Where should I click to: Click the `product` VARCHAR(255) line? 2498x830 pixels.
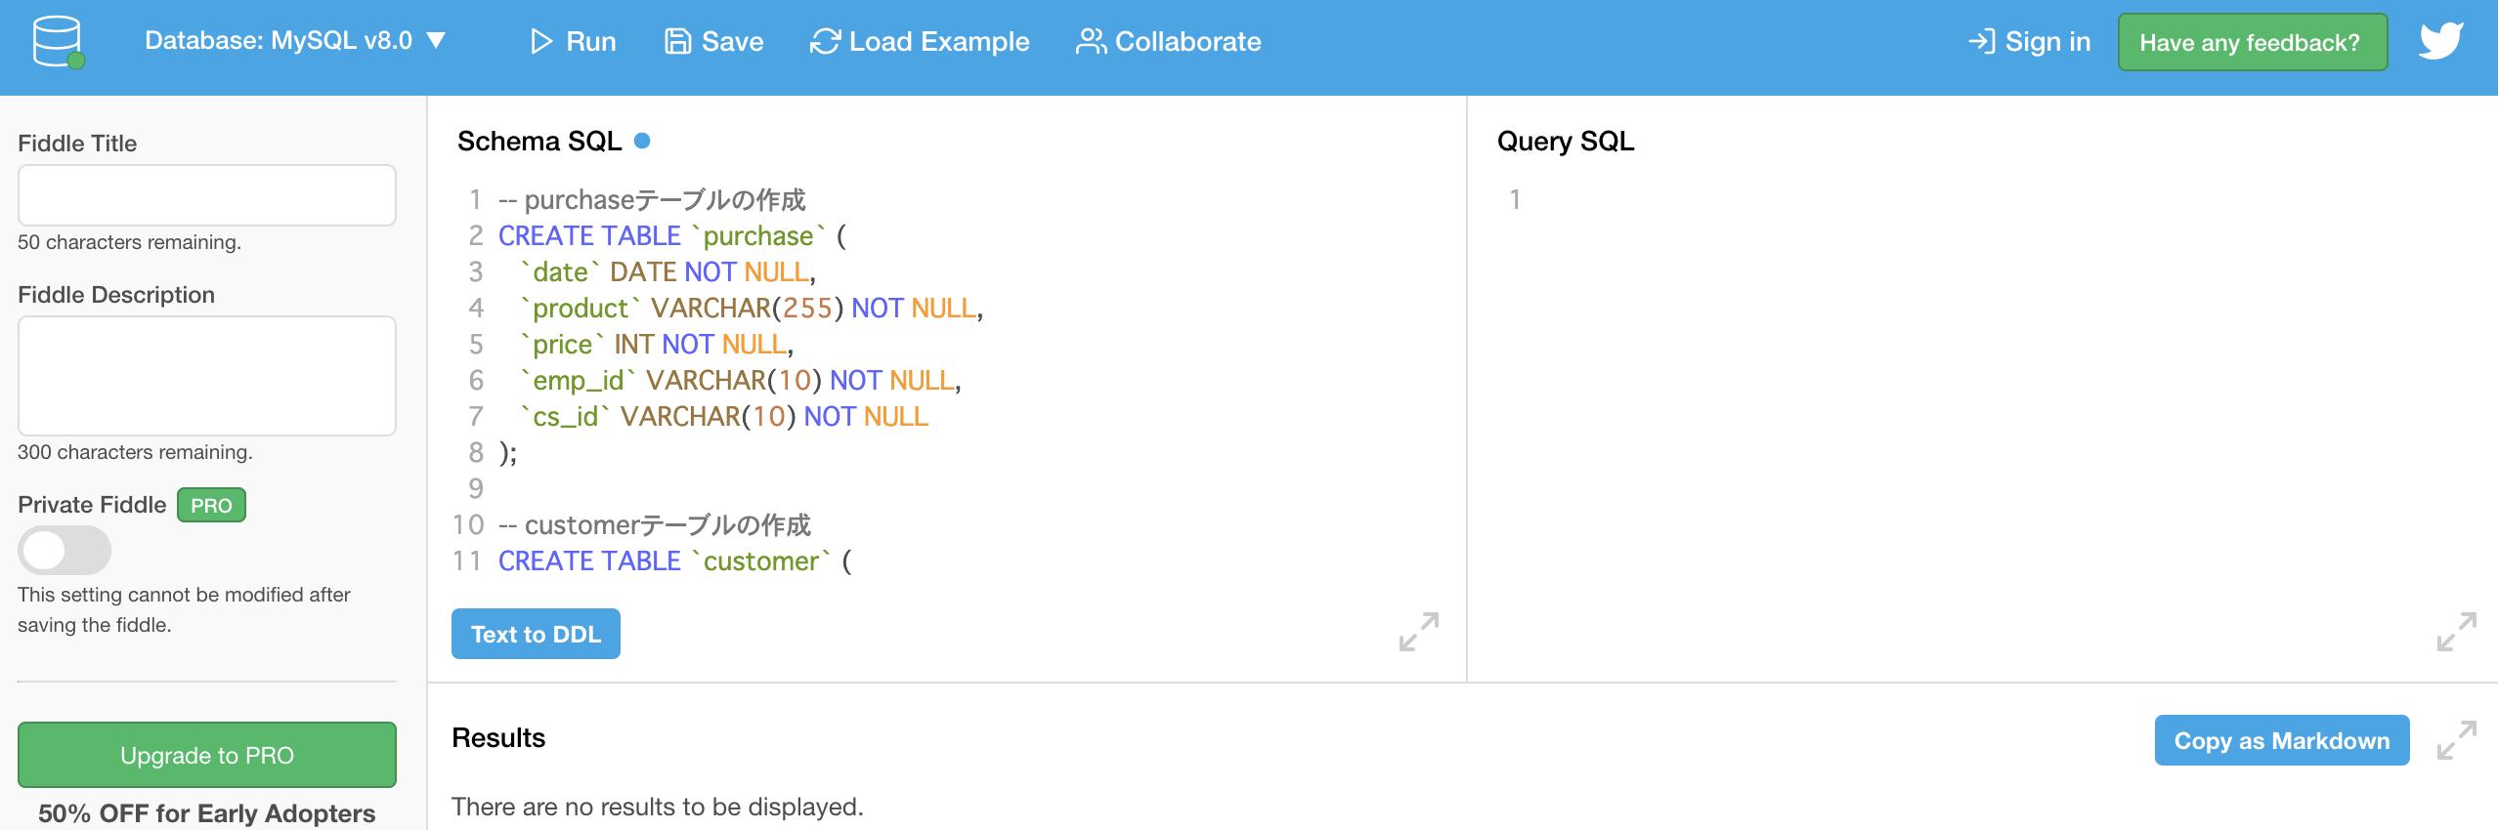[x=751, y=309]
